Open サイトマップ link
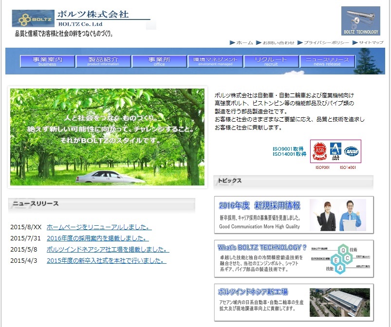Screen dimensions: 391x327 point(371,43)
